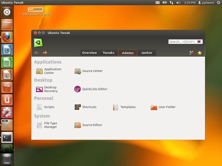Switch to the Tweaks tab

pyautogui.click(x=108, y=53)
